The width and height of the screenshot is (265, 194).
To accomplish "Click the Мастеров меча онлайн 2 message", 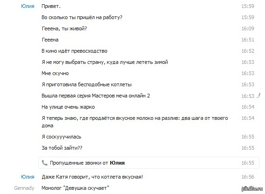I will (x=95, y=96).
